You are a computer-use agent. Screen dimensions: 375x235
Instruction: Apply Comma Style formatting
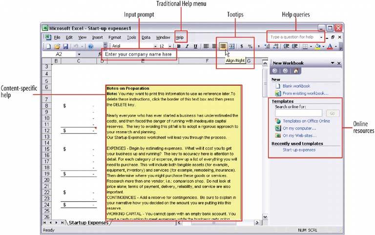[259, 46]
